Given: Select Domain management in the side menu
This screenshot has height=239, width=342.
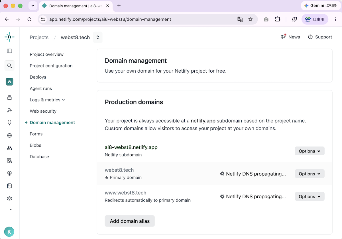Looking at the screenshot, I should (52, 123).
